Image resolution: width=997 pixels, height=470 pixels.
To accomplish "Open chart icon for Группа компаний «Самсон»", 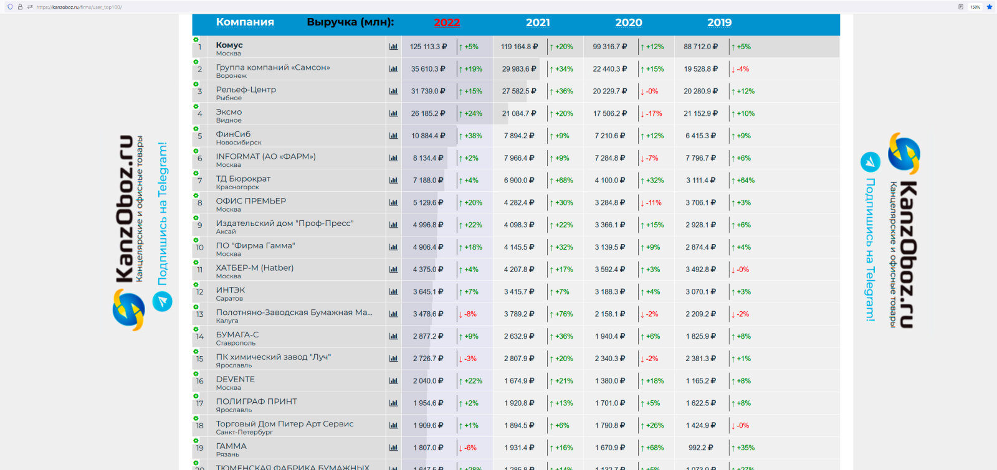I will (393, 69).
